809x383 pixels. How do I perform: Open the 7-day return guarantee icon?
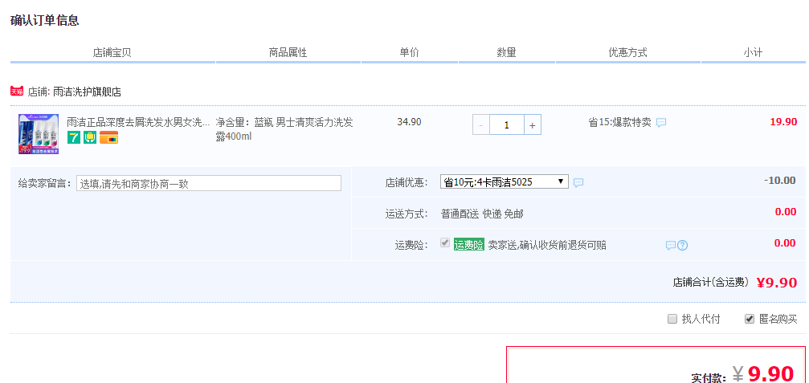click(x=74, y=137)
